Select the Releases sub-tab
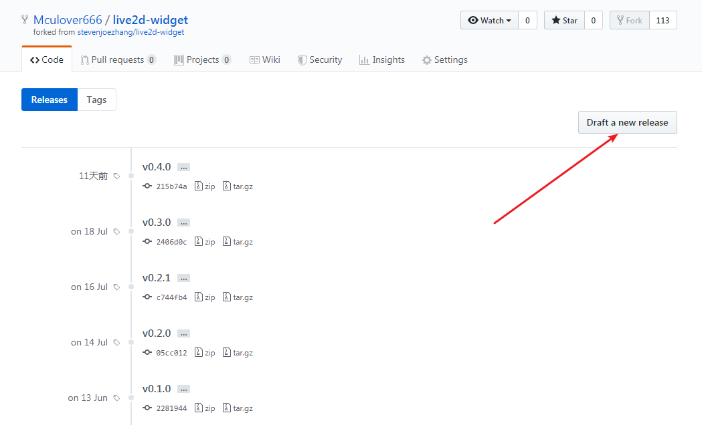 click(x=50, y=100)
